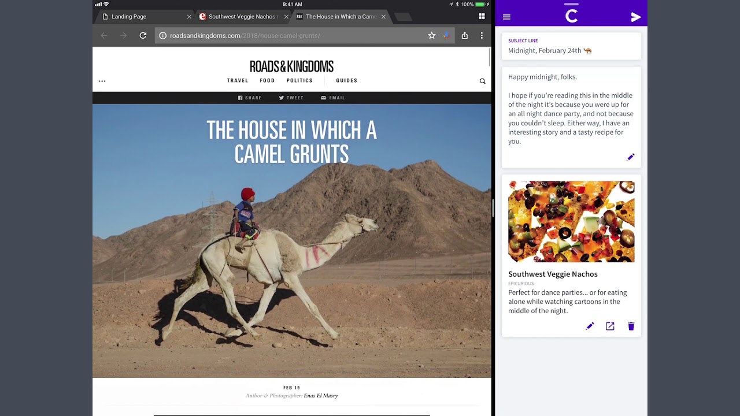Go to POLITICS section

[x=299, y=80]
